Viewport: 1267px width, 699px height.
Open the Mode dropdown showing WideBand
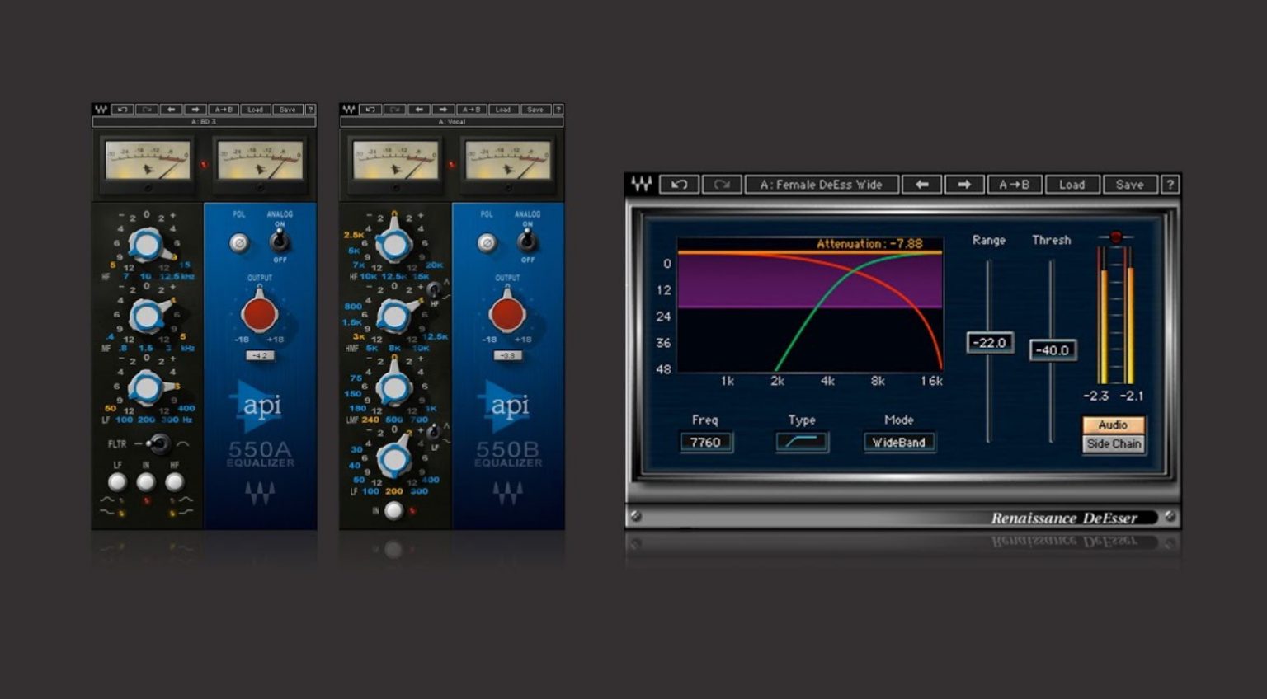tap(898, 442)
